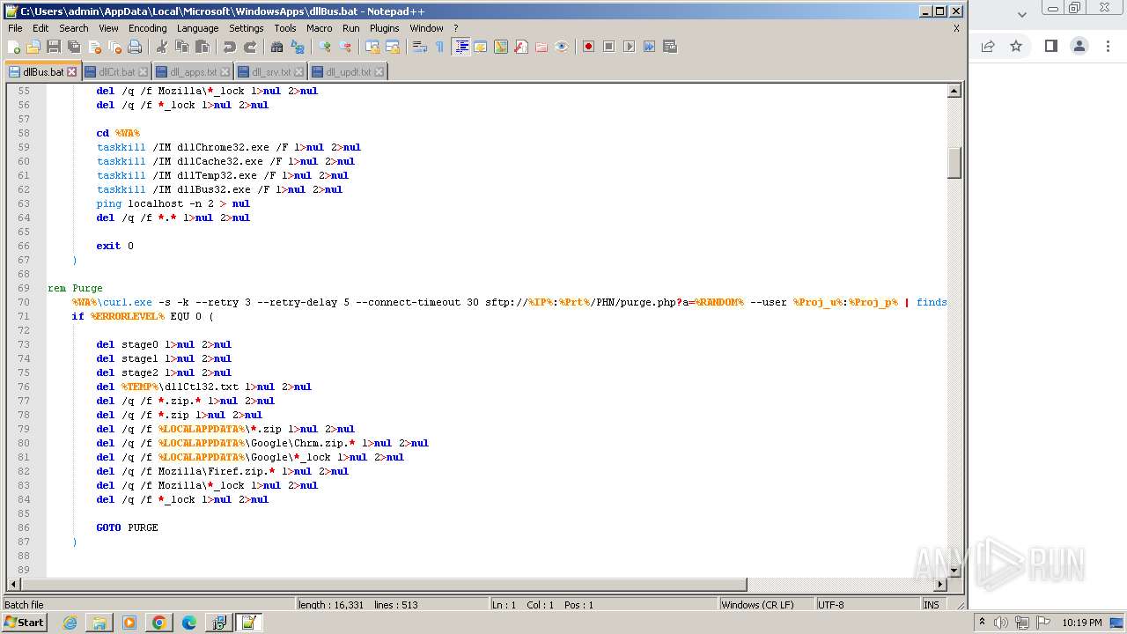
Task: Toggle the Function List icon
Action: [x=521, y=47]
